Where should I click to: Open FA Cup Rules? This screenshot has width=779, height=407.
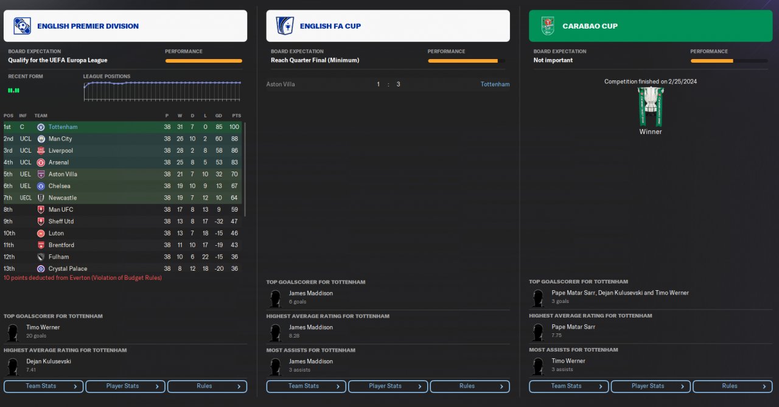(470, 386)
